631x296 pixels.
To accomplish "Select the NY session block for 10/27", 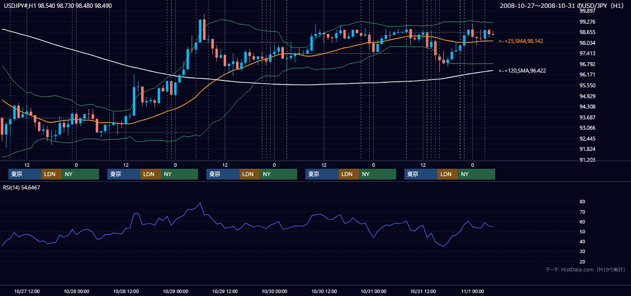I will coord(80,174).
